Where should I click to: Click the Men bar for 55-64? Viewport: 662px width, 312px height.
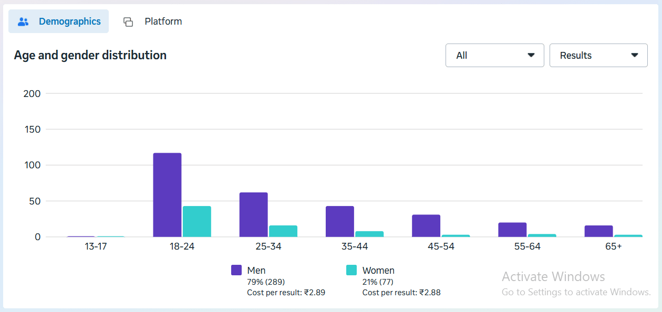[512, 230]
